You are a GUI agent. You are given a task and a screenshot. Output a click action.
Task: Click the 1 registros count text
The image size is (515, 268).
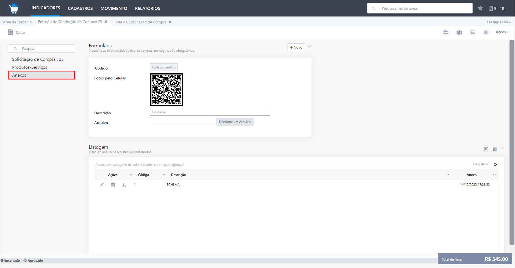tap(480, 164)
